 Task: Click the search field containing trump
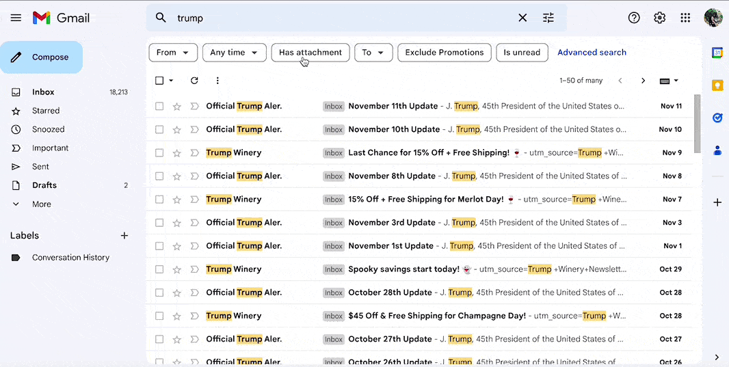342,18
